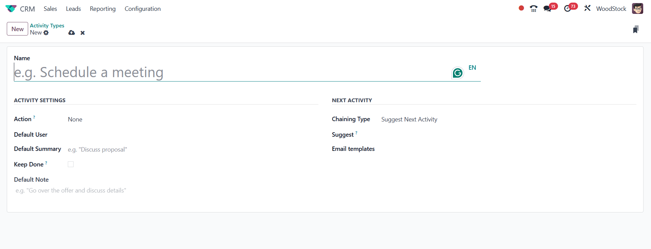Open the Reporting menu
The width and height of the screenshot is (651, 249).
102,9
